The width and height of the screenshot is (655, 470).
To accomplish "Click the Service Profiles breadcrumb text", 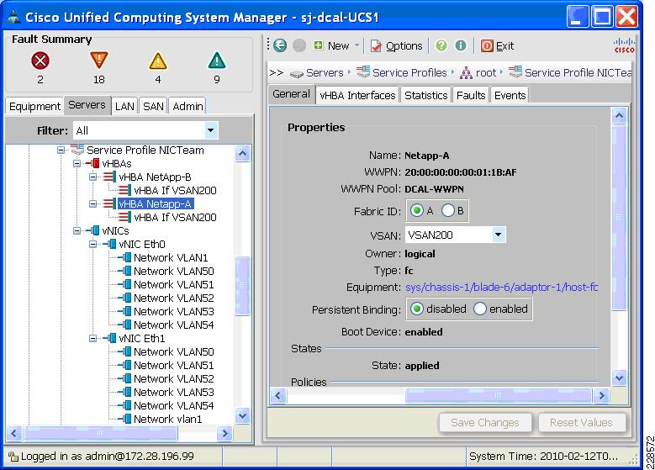I will point(409,72).
